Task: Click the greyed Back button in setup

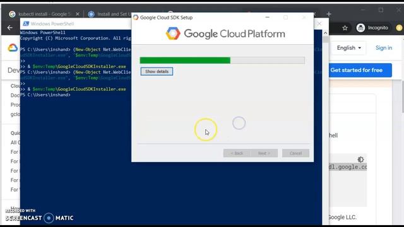Action: pos(237,153)
